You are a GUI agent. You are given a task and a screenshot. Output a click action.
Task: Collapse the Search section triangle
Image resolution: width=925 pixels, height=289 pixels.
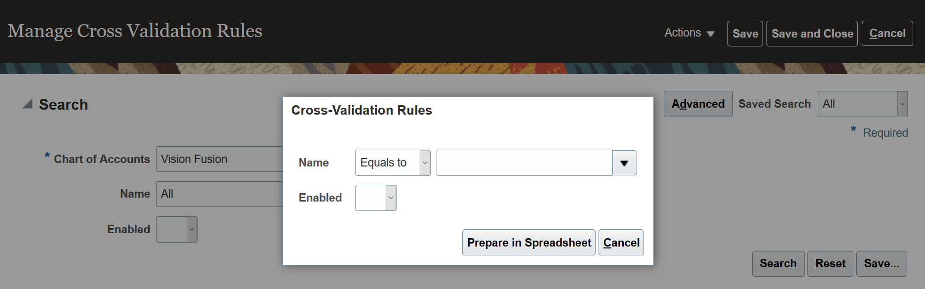pos(28,104)
